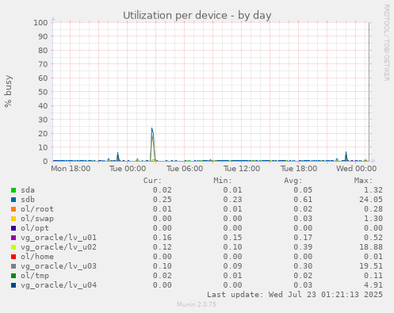This screenshot has width=394, height=313.
Task: Select the vg_oracle/lv_u04 legend label
Action: 59,285
